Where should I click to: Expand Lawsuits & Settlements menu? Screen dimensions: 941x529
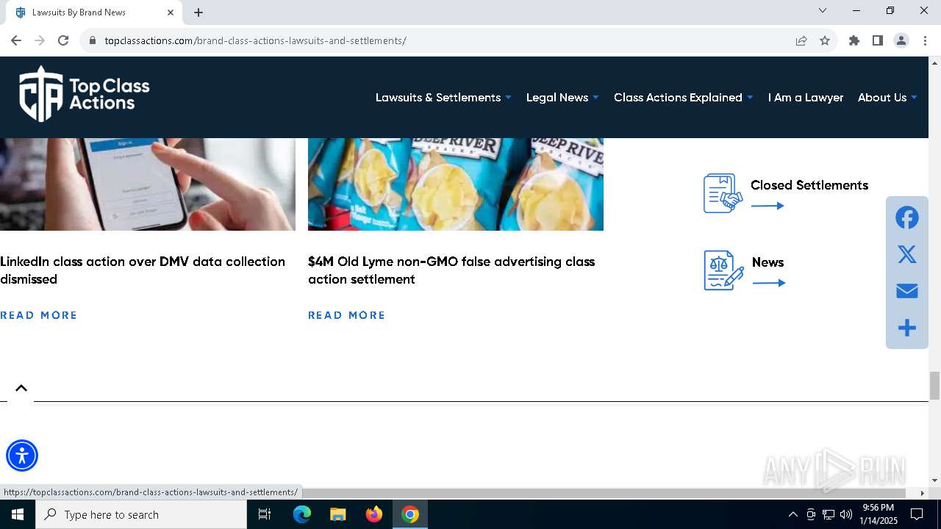[443, 97]
